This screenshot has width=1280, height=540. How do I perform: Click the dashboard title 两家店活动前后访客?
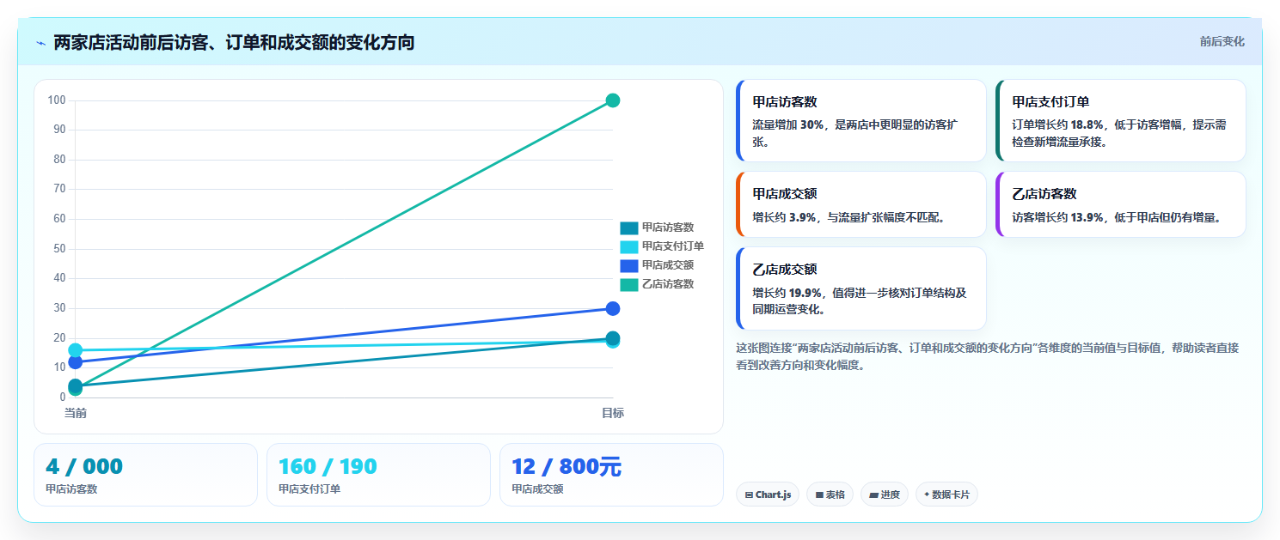tap(234, 42)
